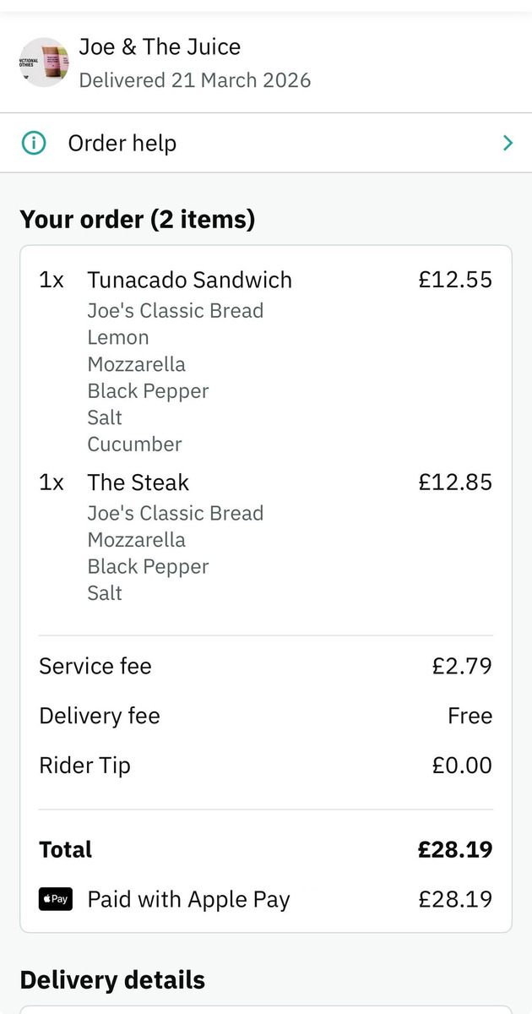Expand Order help with the chevron arrow
Image resolution: width=532 pixels, height=1014 pixels.
point(508,143)
